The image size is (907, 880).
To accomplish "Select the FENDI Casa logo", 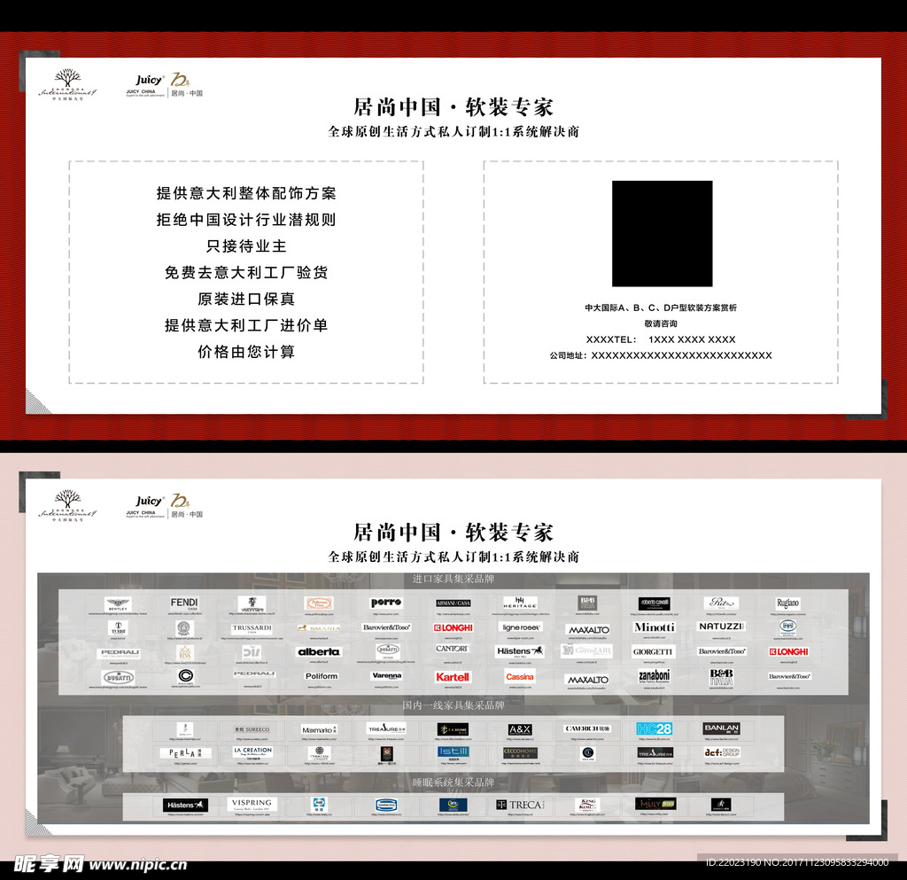I will (184, 604).
